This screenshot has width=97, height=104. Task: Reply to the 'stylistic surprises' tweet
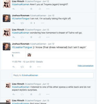[14, 94]
